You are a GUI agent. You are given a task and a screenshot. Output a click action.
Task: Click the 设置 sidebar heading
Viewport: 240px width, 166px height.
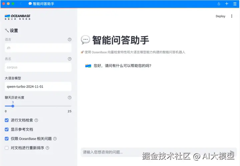[14, 31]
